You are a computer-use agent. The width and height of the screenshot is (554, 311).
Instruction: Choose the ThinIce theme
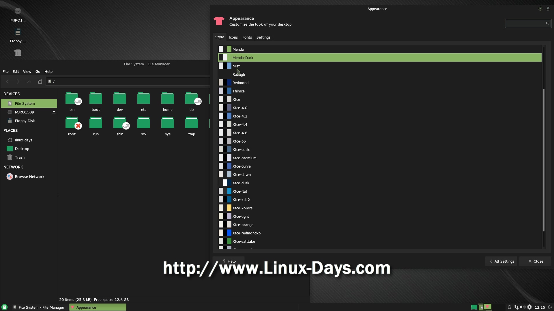(380, 91)
